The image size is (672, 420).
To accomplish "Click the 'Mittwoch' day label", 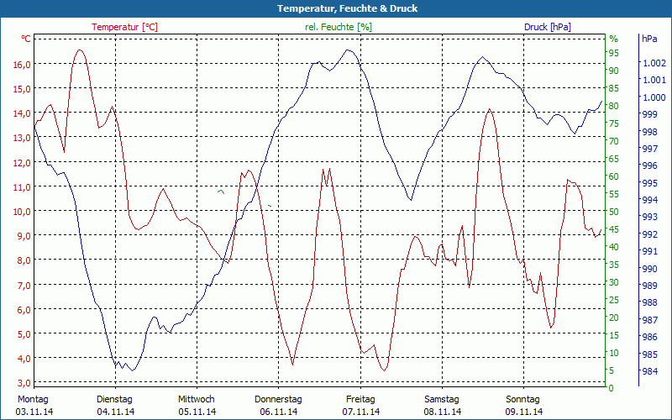I will coord(197,400).
